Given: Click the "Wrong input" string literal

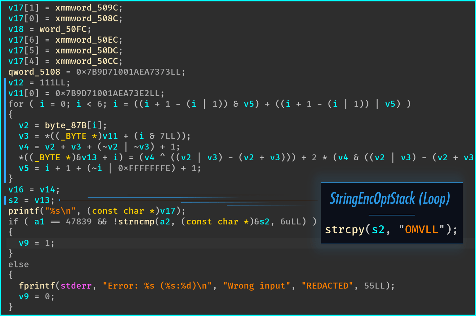Looking at the screenshot, I should pos(257,285).
